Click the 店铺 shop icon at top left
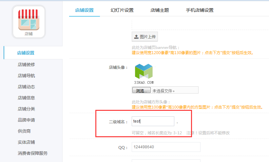The height and width of the screenshot is (162, 269). point(29,22)
